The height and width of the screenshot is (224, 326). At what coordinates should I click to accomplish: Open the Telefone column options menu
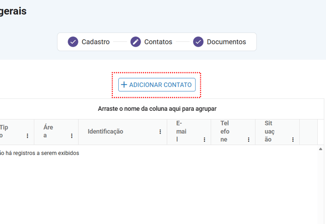pyautogui.click(x=249, y=140)
